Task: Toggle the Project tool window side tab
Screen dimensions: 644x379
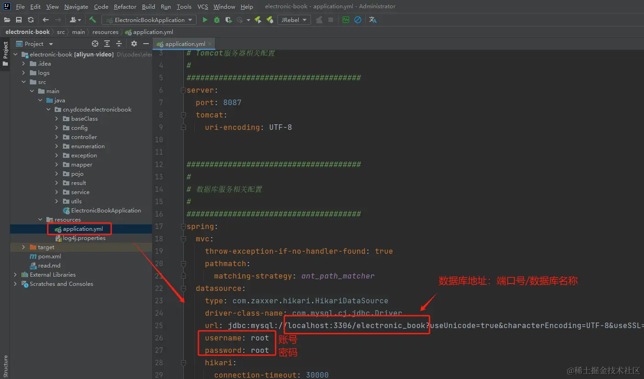Action: click(x=5, y=54)
